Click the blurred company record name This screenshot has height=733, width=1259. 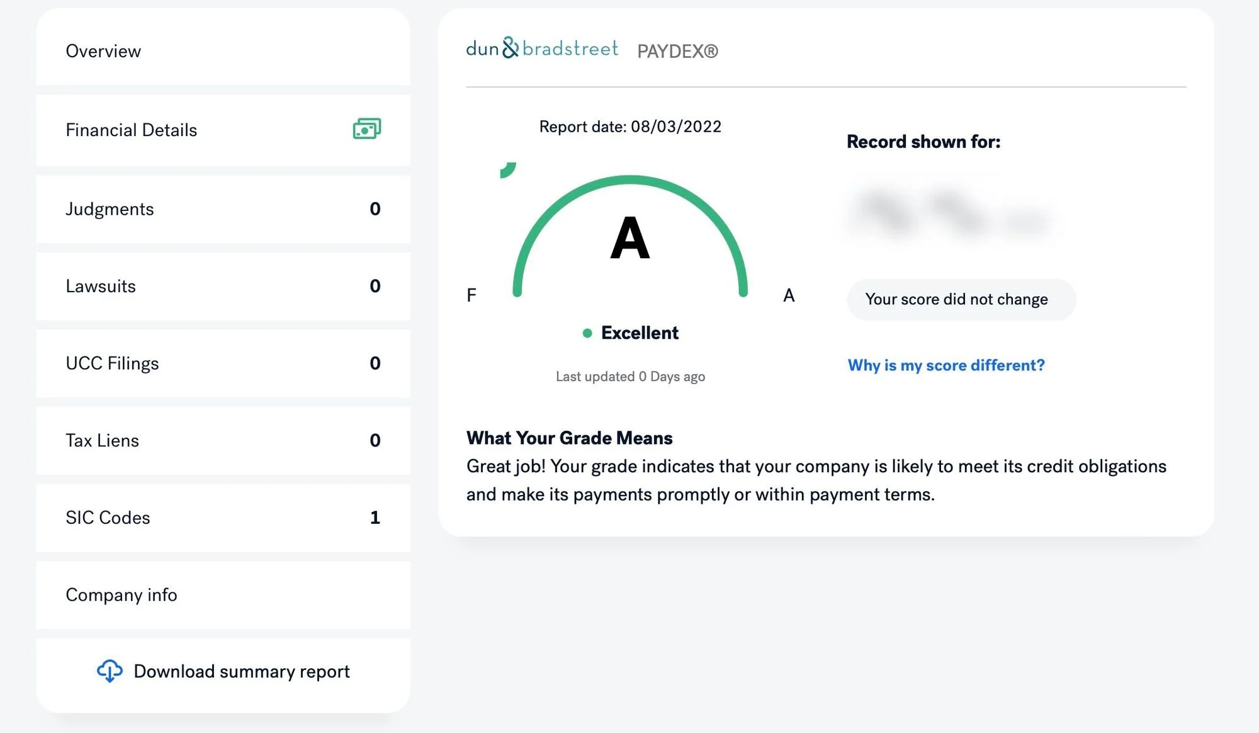coord(951,213)
